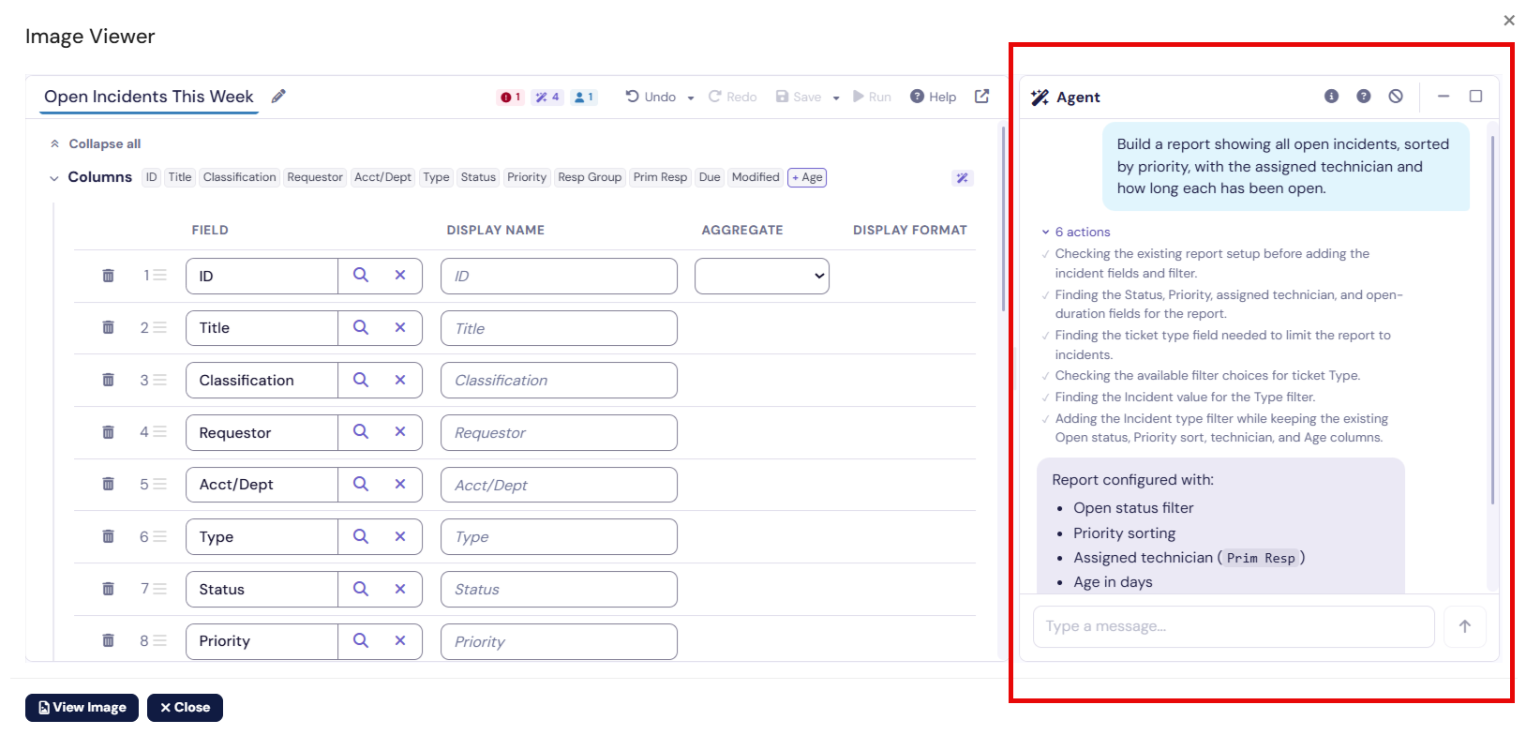Click the Undo toolbar button

[x=651, y=97]
